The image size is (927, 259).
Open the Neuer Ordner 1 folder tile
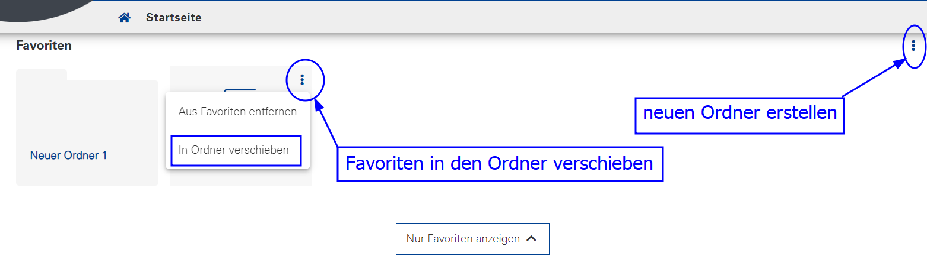tap(87, 127)
